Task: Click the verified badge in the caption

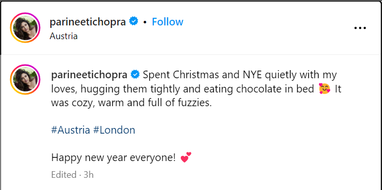Action: click(x=135, y=75)
